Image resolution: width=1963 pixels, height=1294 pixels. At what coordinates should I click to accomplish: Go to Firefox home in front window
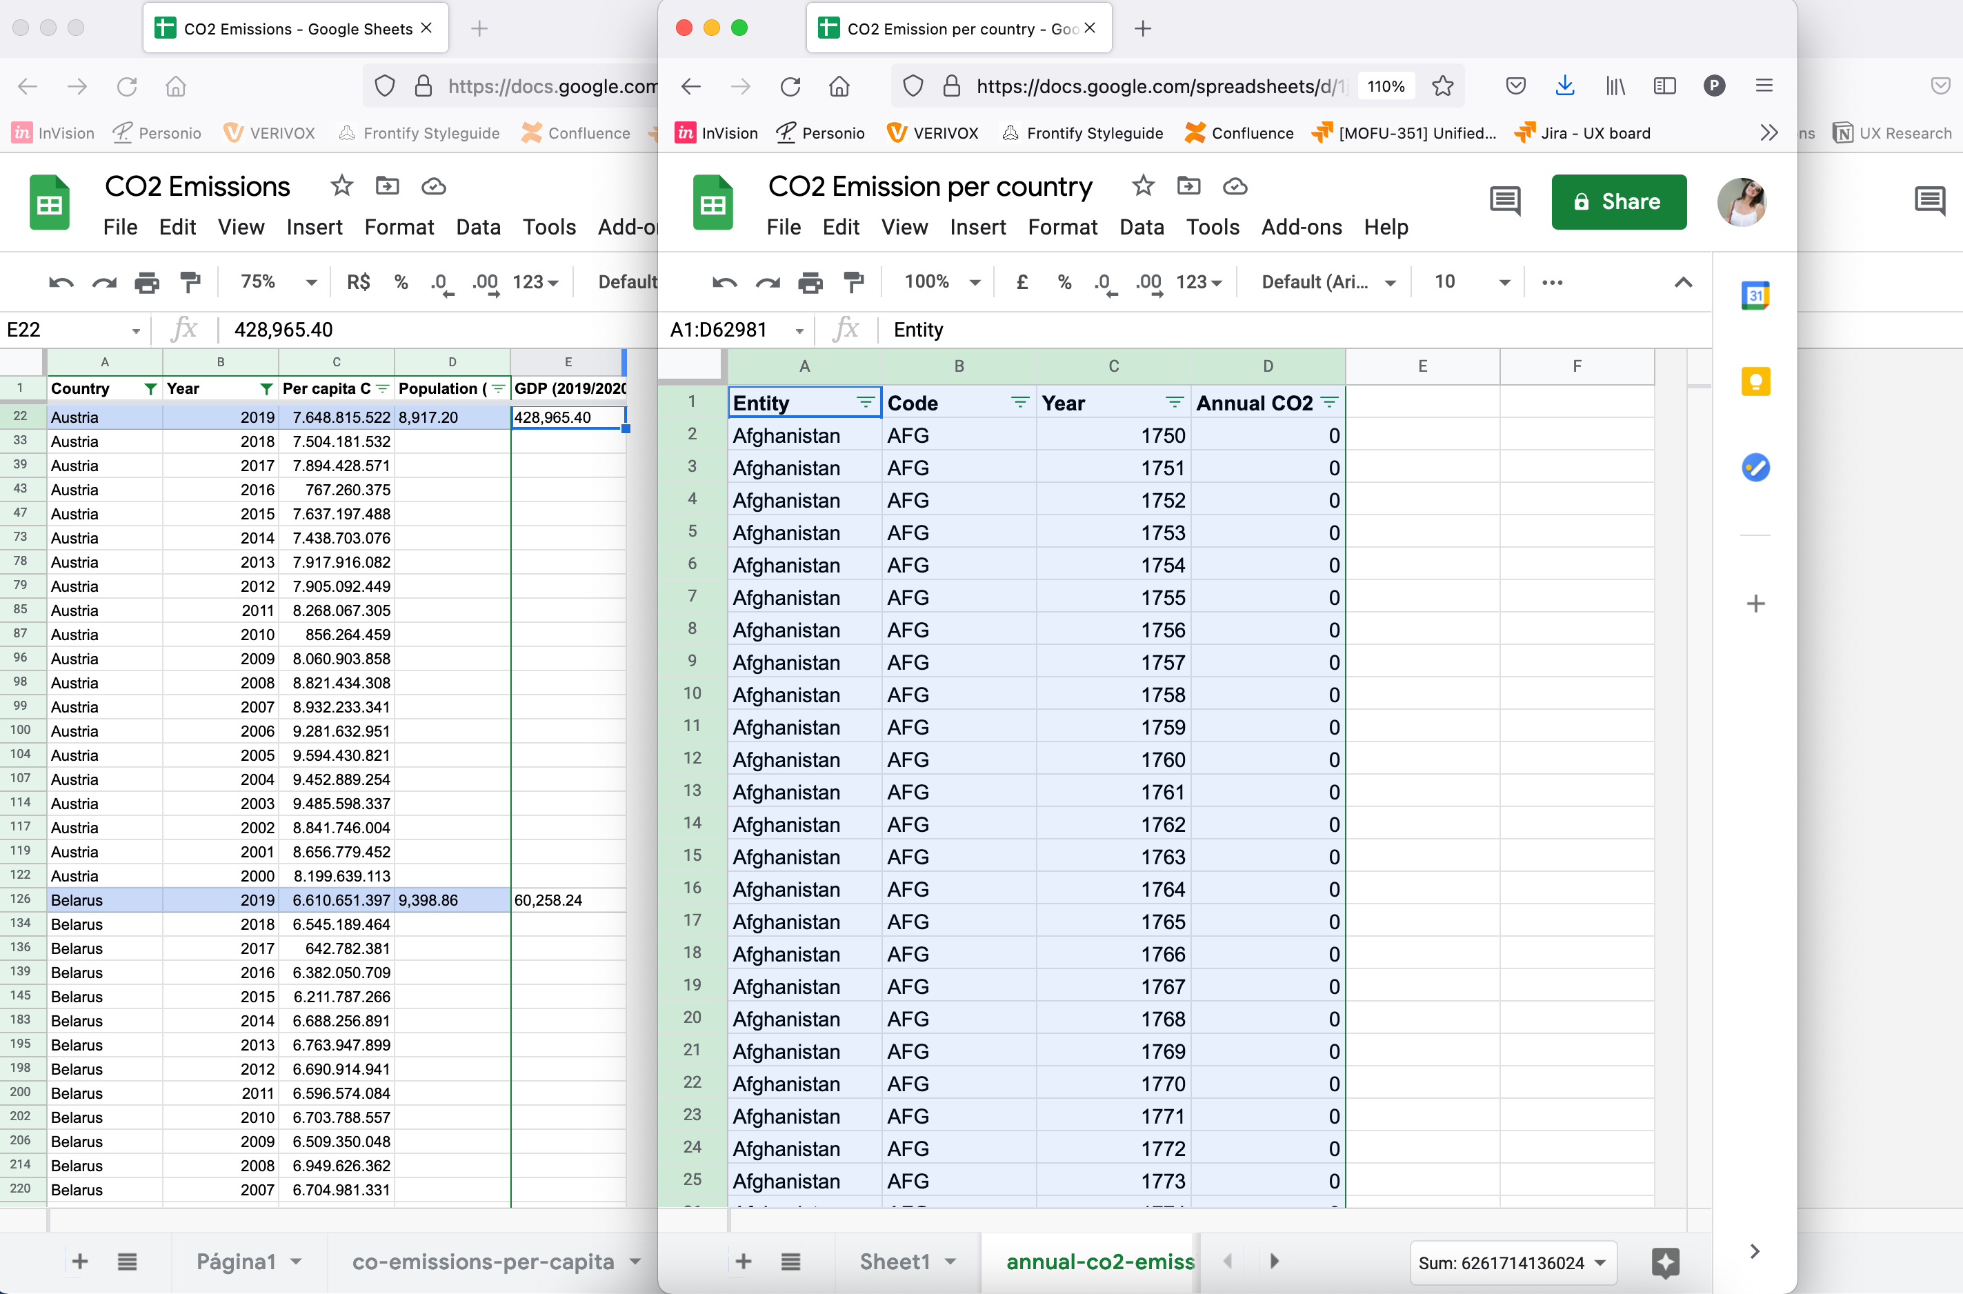839,86
